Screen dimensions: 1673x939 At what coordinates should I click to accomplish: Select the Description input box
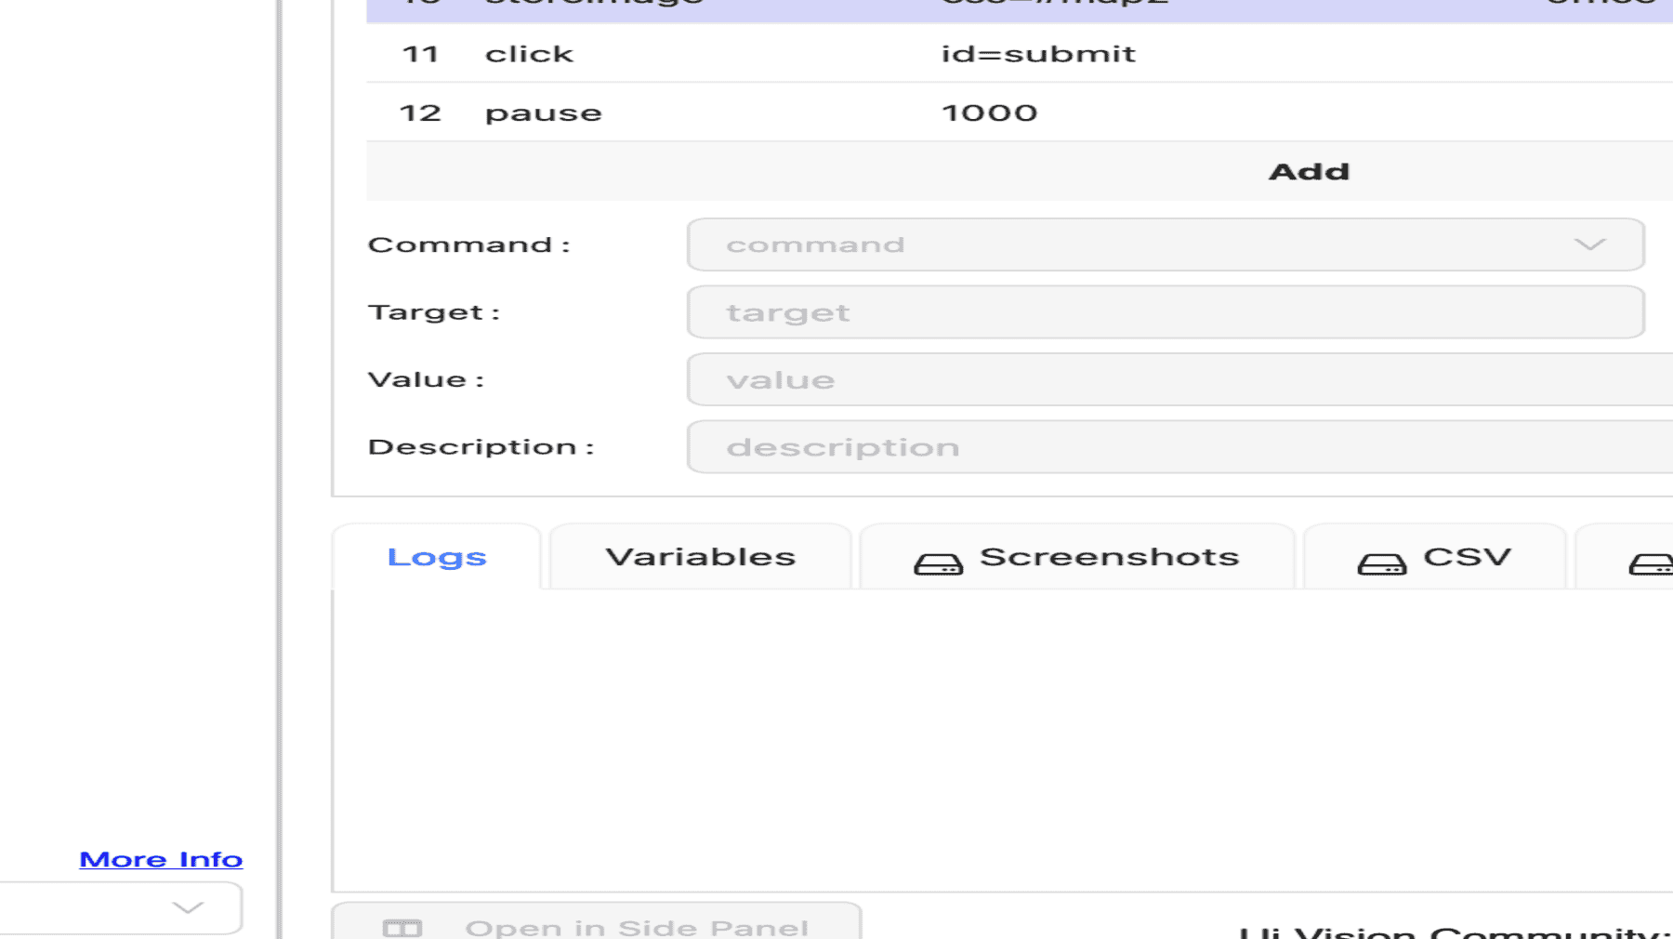point(1180,447)
